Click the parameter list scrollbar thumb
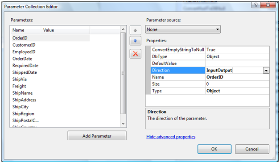 (123, 73)
